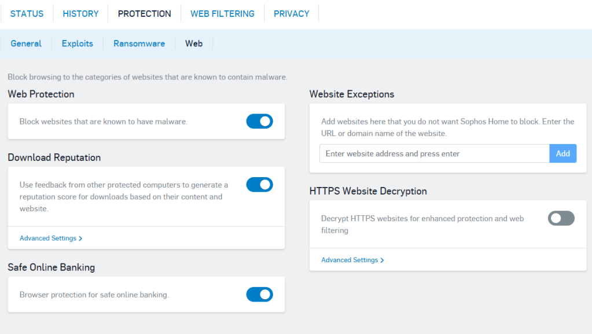Go to the WEB FILTERING tab
The height and width of the screenshot is (334, 592).
(222, 13)
